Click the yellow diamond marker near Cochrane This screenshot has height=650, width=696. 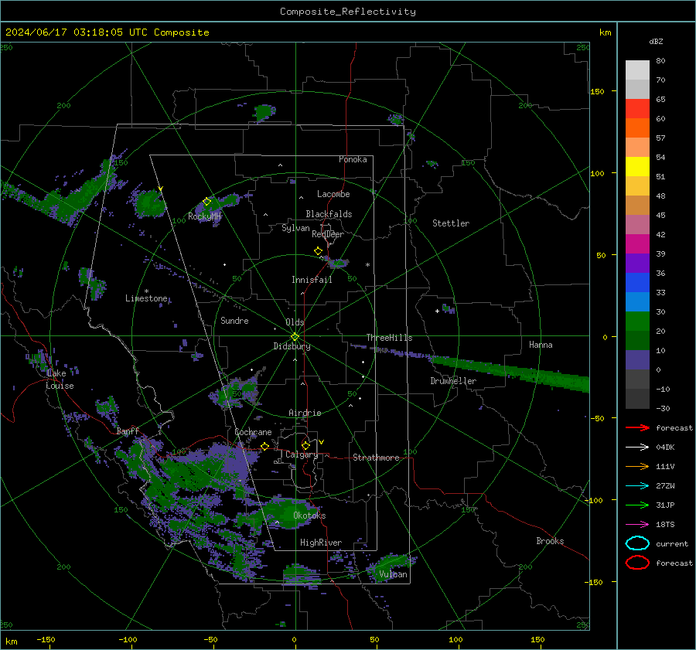point(265,446)
